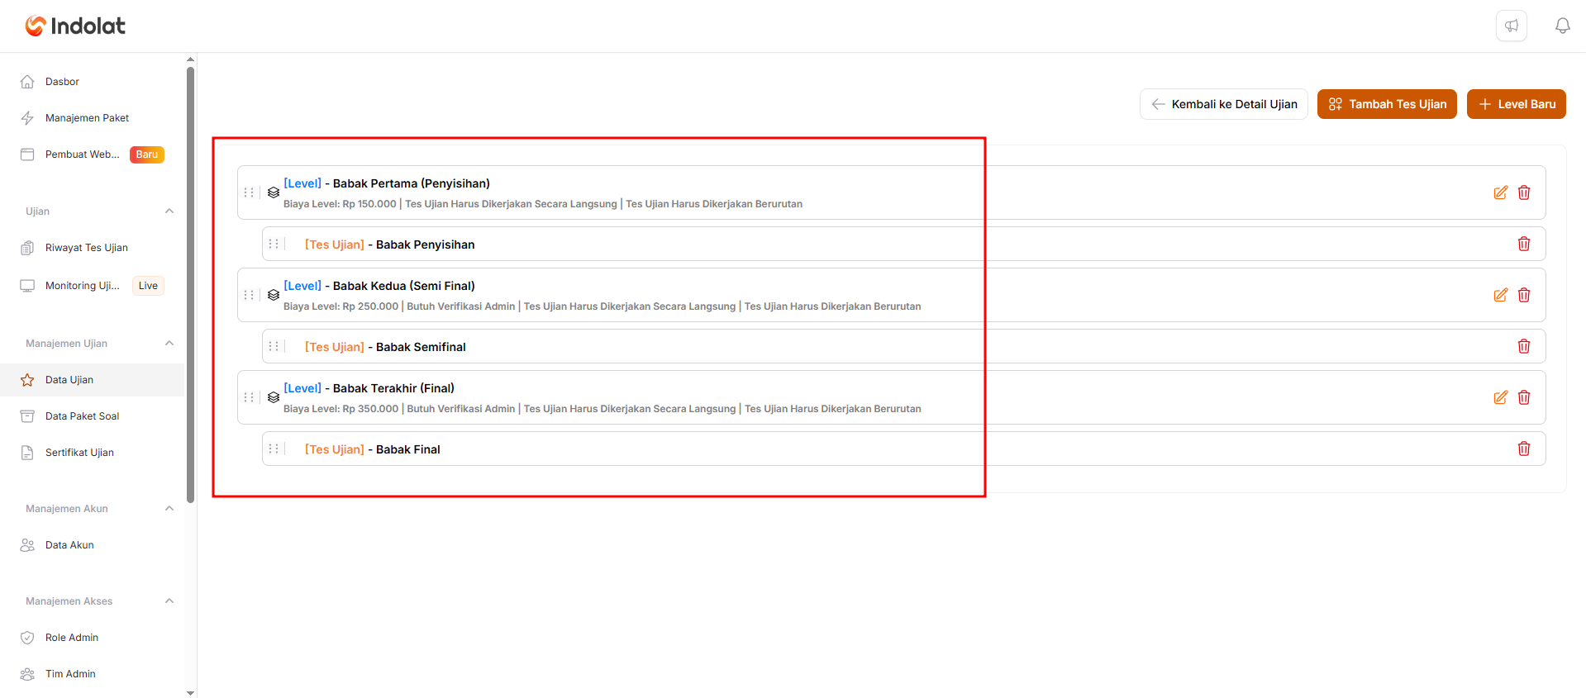Click the Dasbor home icon
The image size is (1586, 698).
[27, 82]
